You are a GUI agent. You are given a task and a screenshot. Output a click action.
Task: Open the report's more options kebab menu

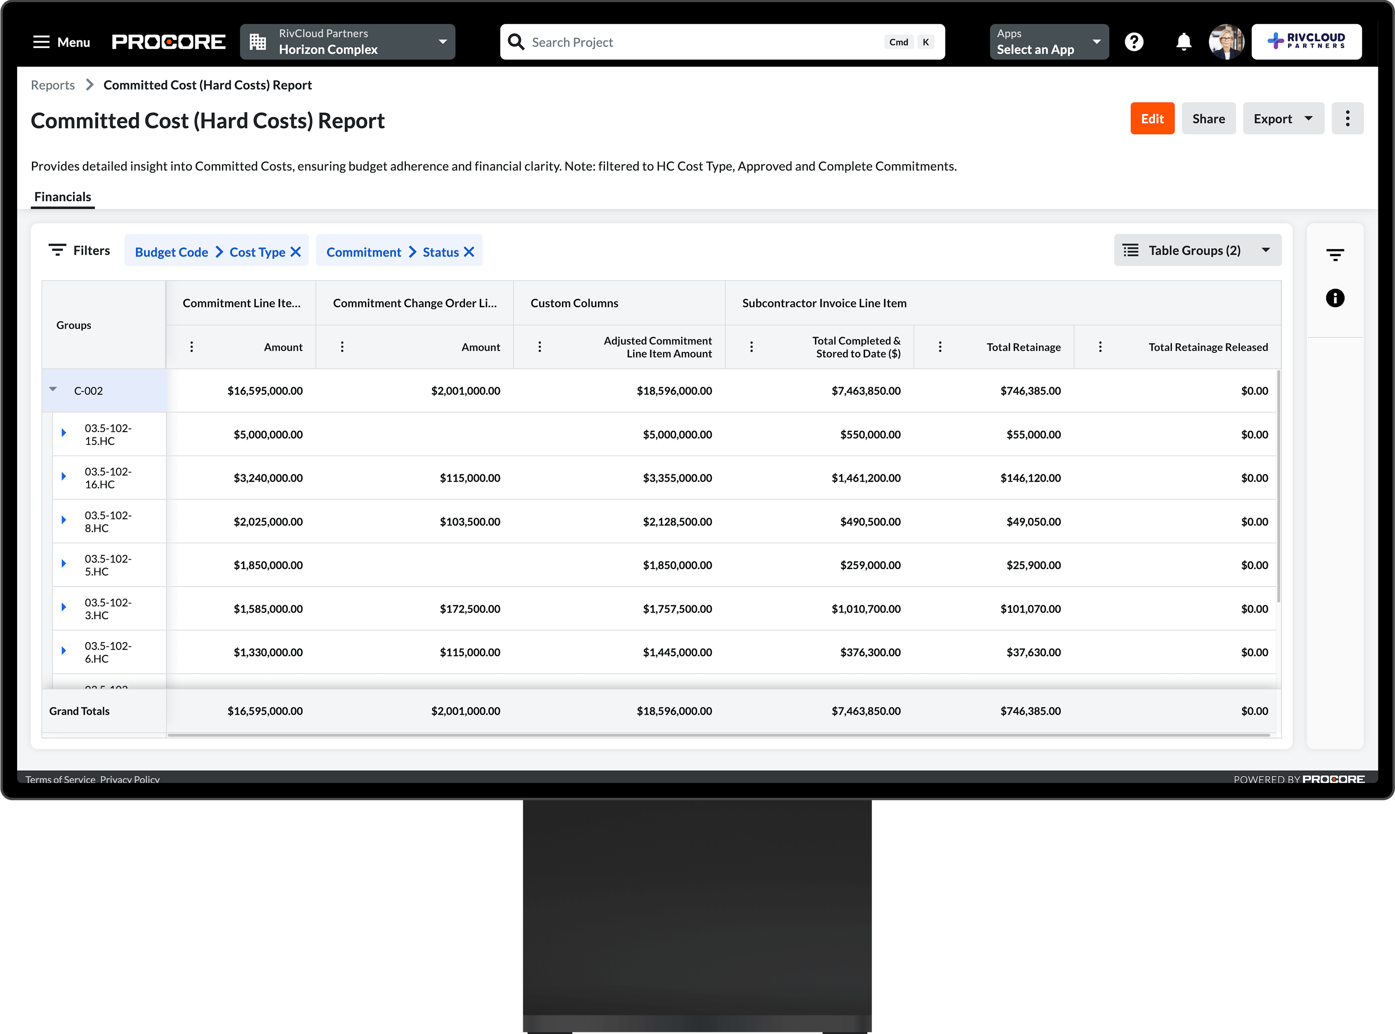pos(1347,118)
